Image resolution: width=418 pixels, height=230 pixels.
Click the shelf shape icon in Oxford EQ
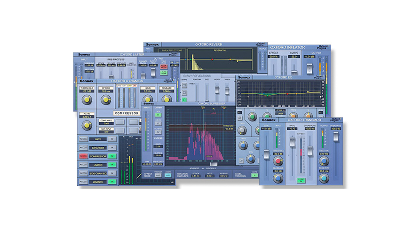(x=241, y=161)
